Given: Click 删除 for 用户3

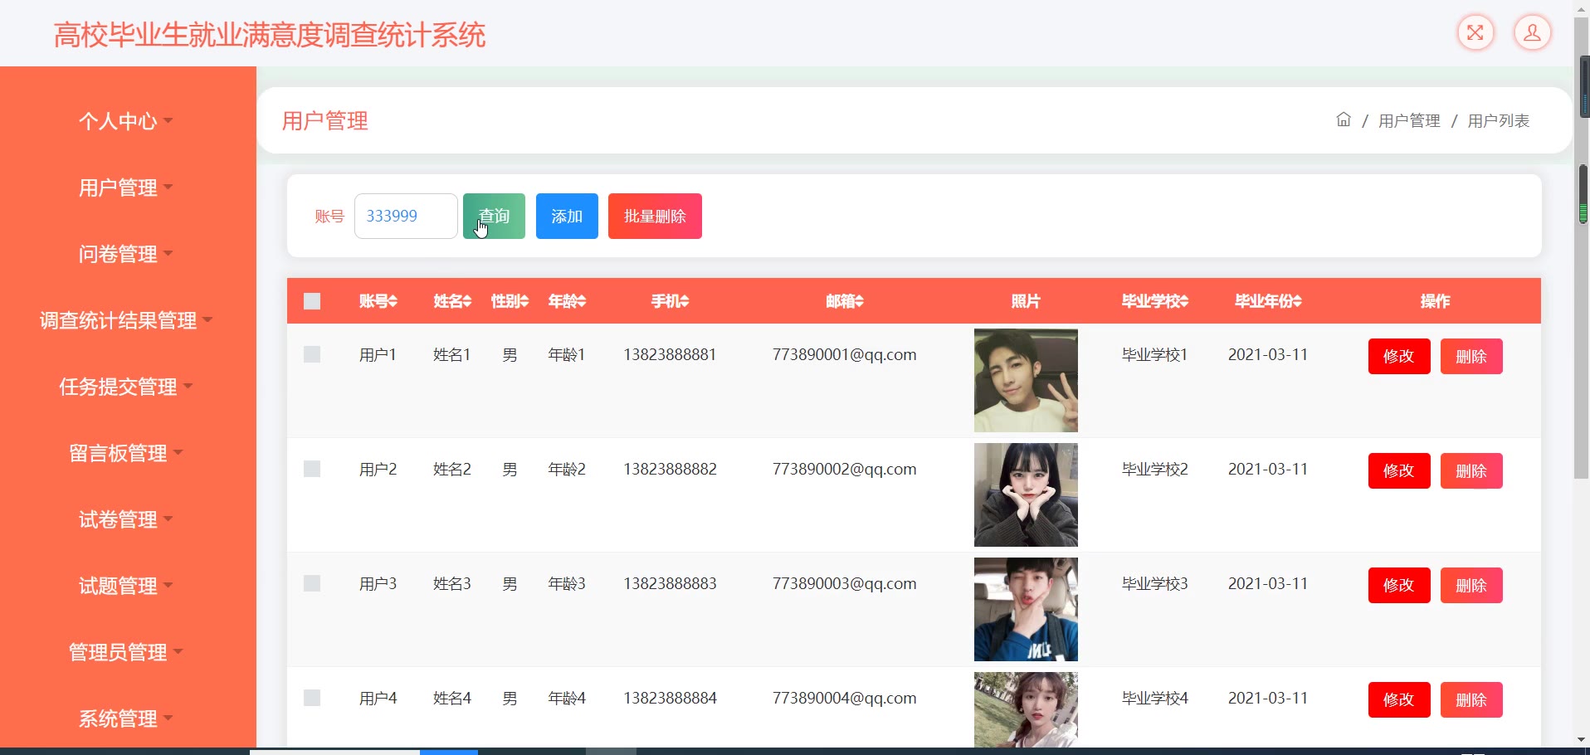Looking at the screenshot, I should coord(1471,585).
